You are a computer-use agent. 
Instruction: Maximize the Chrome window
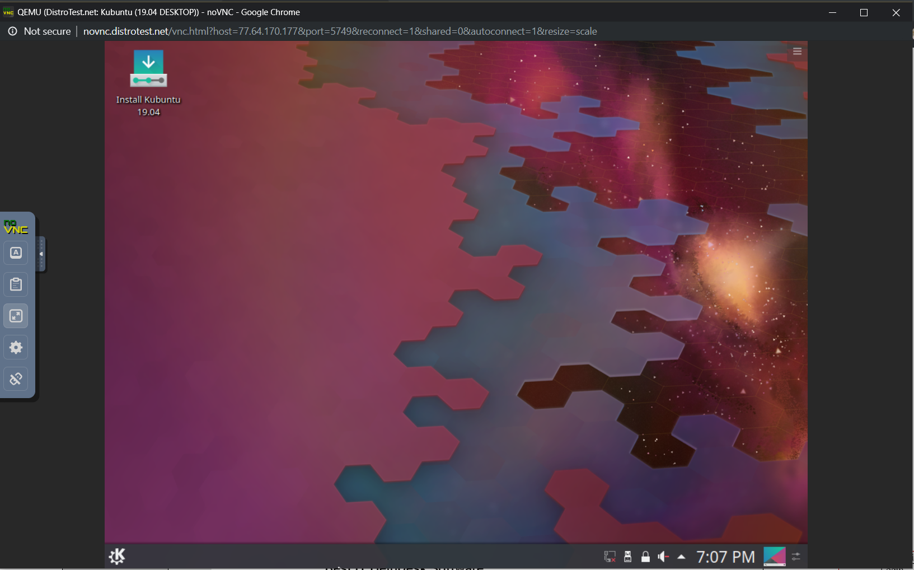tap(864, 12)
